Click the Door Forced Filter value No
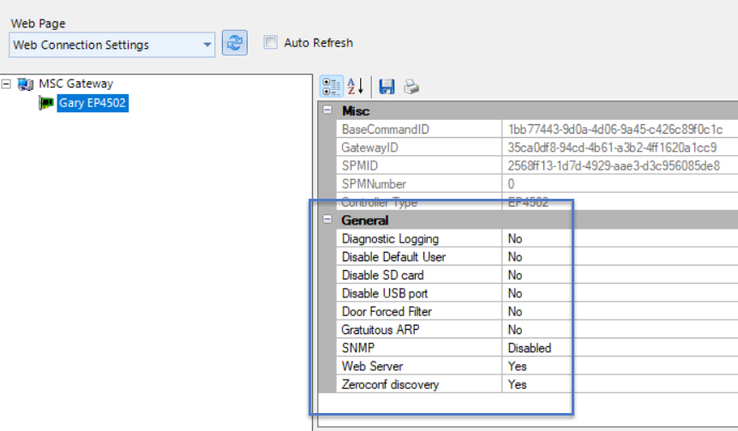Screen dimensions: 738x431 tap(515, 312)
